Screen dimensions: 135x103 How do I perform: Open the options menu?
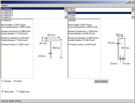pos(5,5)
